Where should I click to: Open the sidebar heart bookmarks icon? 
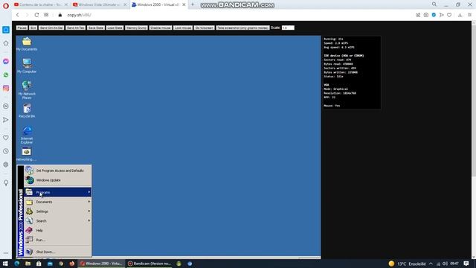[x=6, y=138]
